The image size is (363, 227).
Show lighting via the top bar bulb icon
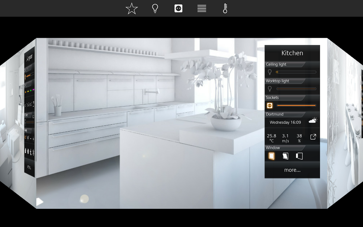coord(155,8)
